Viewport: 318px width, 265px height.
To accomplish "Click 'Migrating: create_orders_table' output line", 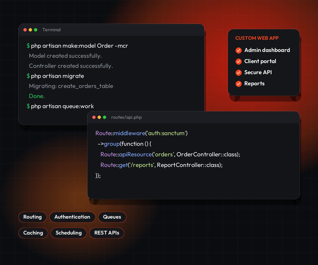I will coord(71,86).
